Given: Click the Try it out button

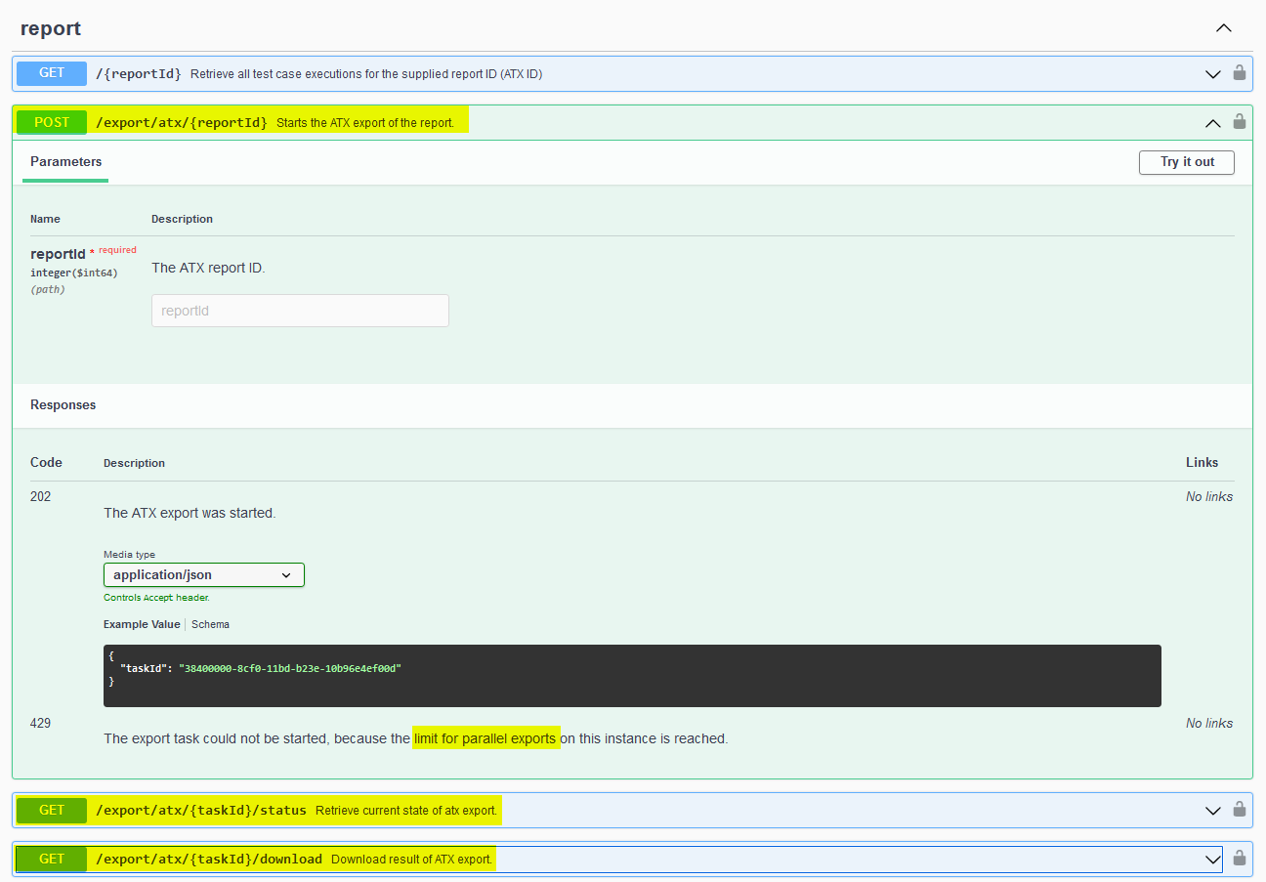Looking at the screenshot, I should (x=1186, y=162).
